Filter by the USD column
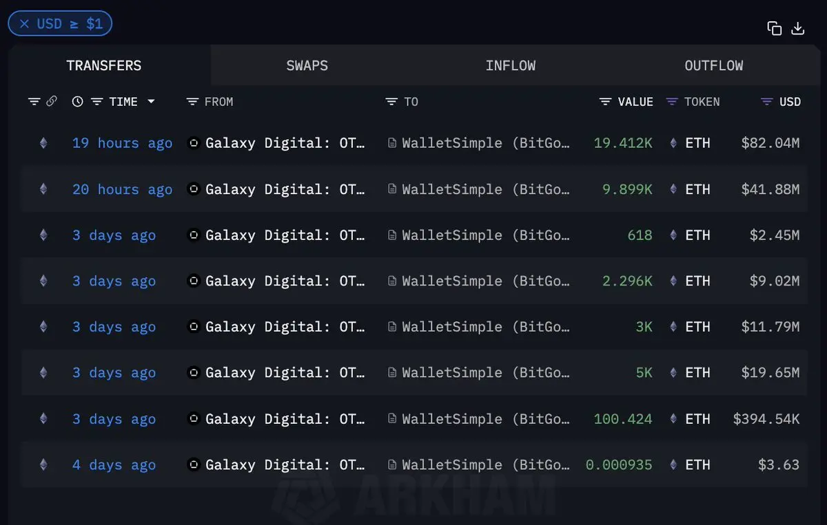Viewport: 827px width, 525px height. pyautogui.click(x=766, y=102)
